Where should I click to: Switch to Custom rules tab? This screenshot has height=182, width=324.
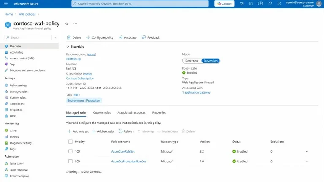[x=102, y=112]
